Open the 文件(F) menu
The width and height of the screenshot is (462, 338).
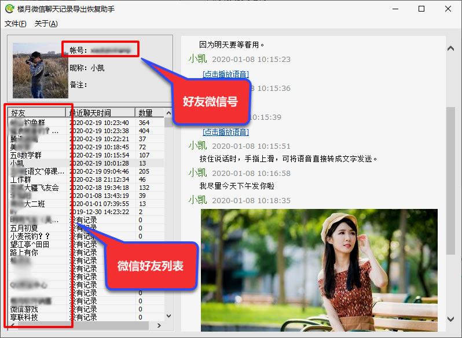(x=15, y=24)
